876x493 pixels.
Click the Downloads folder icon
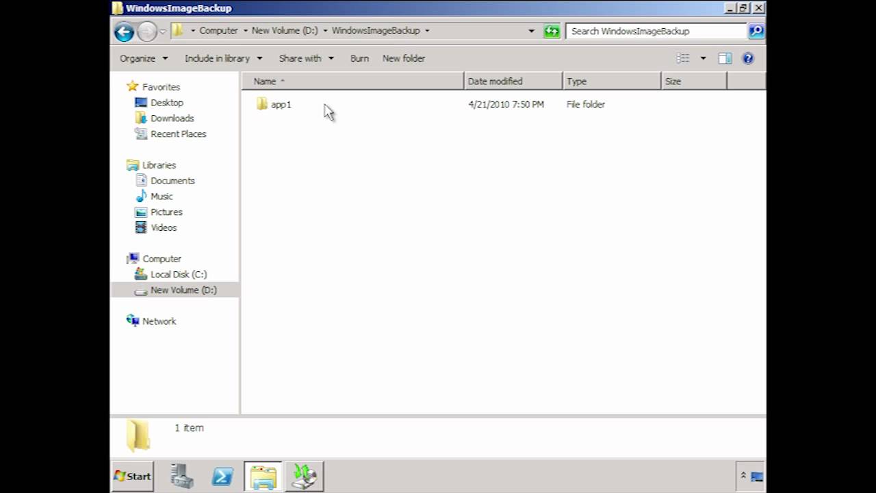click(x=141, y=118)
